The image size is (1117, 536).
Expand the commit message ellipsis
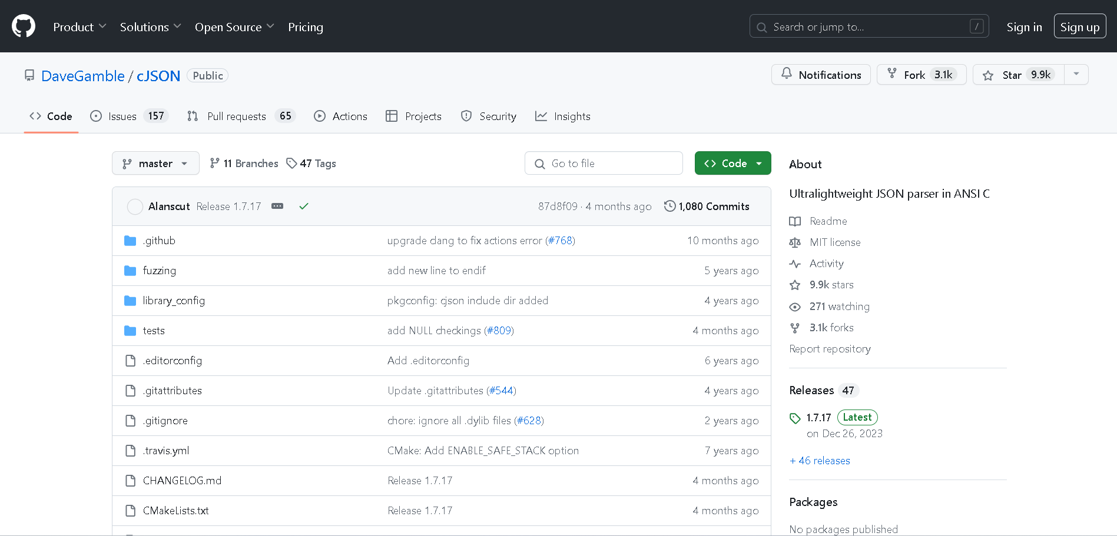coord(277,207)
